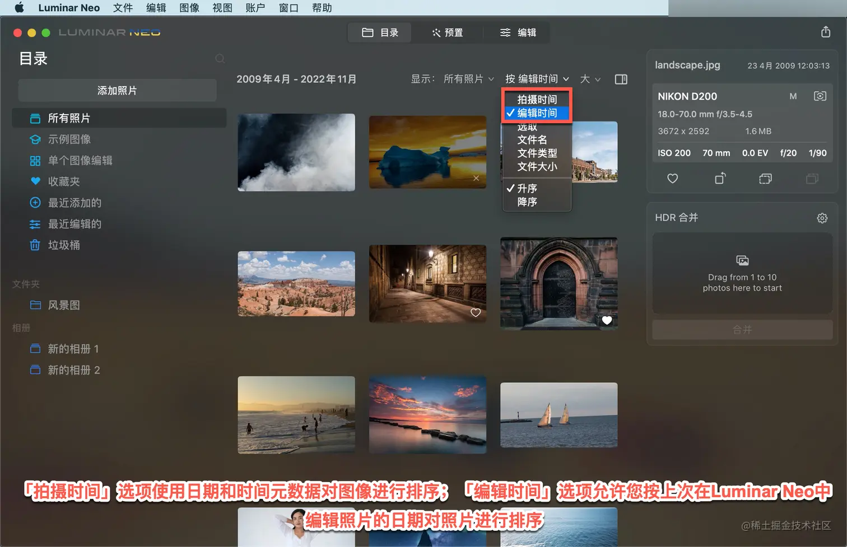Click the ISO 200 value
The image size is (847, 547).
tap(674, 153)
